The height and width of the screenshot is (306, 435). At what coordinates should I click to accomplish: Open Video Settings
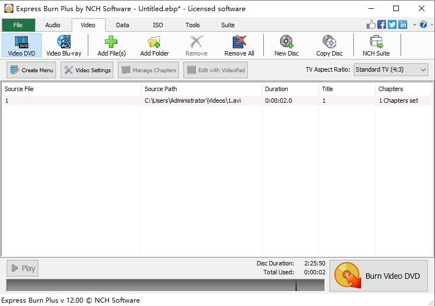coord(87,70)
